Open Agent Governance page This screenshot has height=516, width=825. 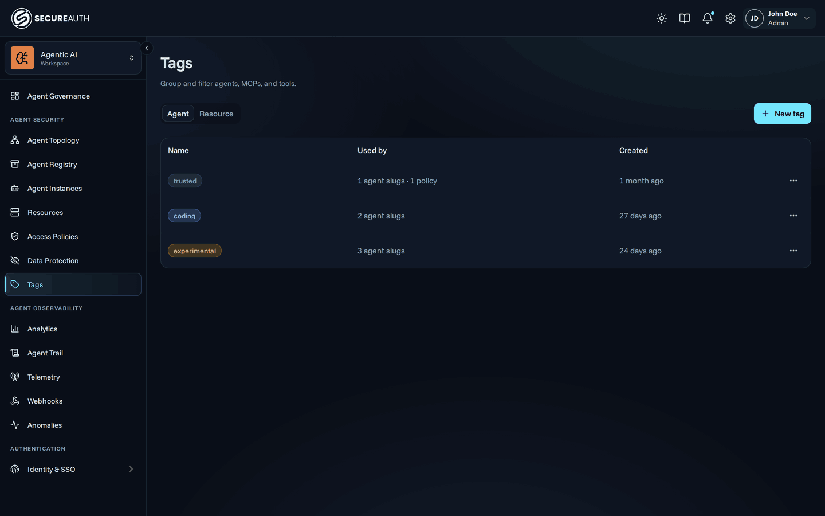point(73,96)
